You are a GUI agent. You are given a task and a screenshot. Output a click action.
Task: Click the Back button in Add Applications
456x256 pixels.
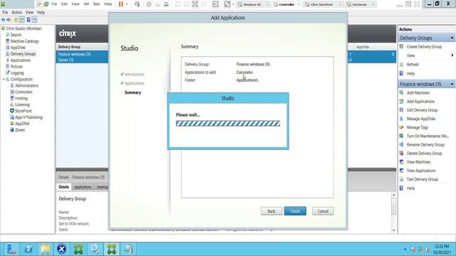[271, 211]
